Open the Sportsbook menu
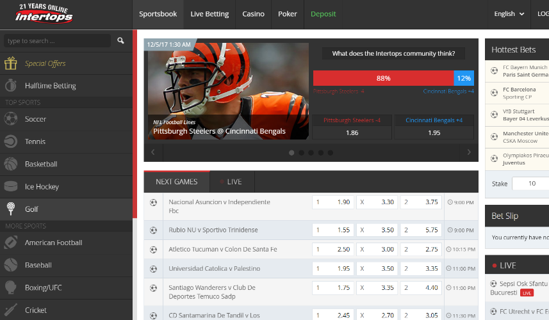Screen dimensions: 549x320 [158, 14]
